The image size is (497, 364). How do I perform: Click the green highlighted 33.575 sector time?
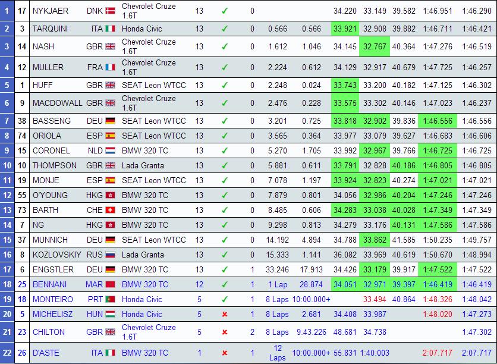[345, 103]
